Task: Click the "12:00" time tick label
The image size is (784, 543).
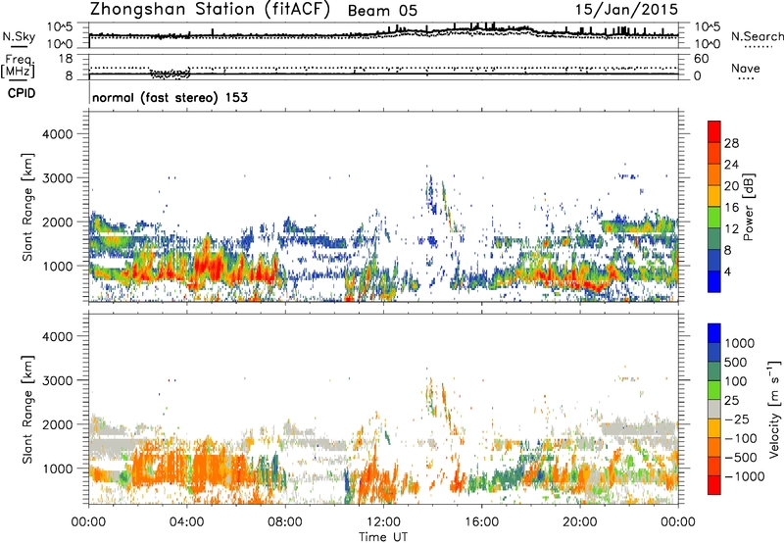Action: (383, 522)
